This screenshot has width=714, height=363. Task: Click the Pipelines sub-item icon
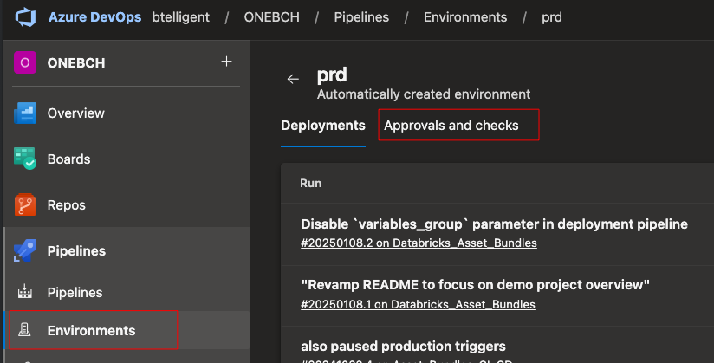pos(24,293)
